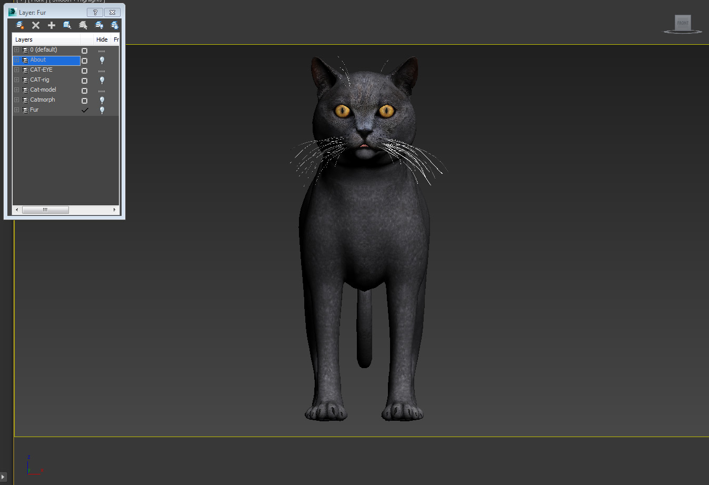Click the Create New Layer icon
Image resolution: width=709 pixels, height=485 pixels.
pos(20,25)
